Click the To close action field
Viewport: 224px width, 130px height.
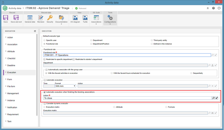pyautogui.click(x=128, y=98)
